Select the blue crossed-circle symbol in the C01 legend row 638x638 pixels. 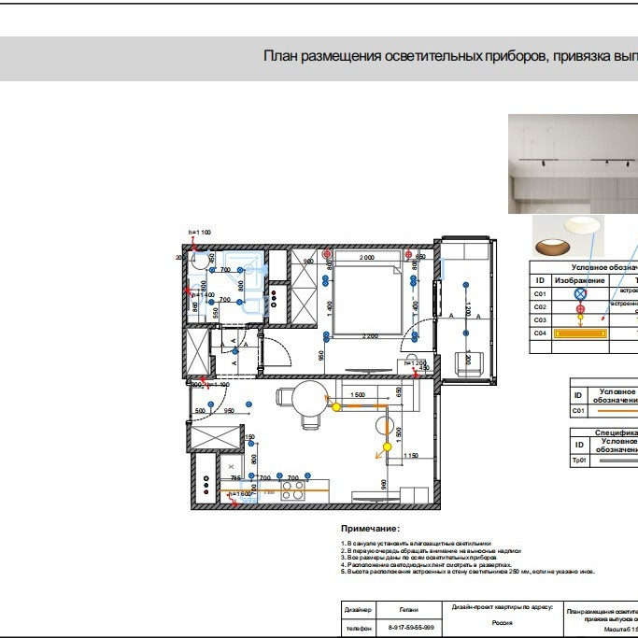[x=579, y=293]
